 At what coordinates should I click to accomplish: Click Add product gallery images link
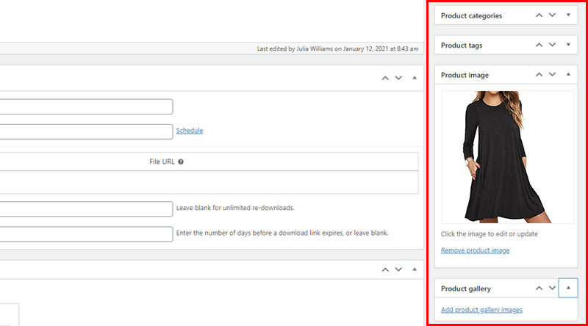pyautogui.click(x=481, y=310)
